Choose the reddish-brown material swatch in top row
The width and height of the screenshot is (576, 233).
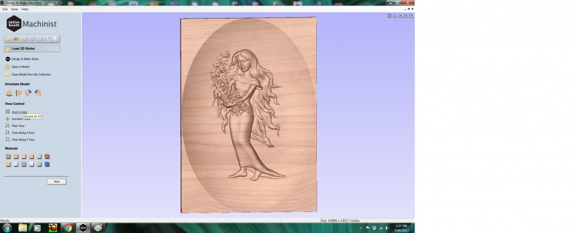click(x=47, y=157)
